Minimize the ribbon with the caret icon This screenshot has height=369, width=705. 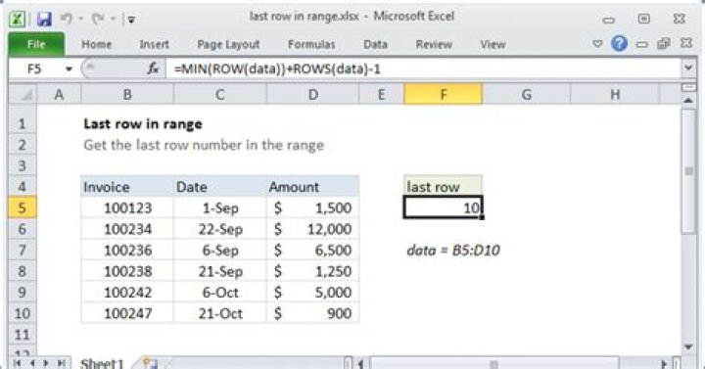(597, 44)
